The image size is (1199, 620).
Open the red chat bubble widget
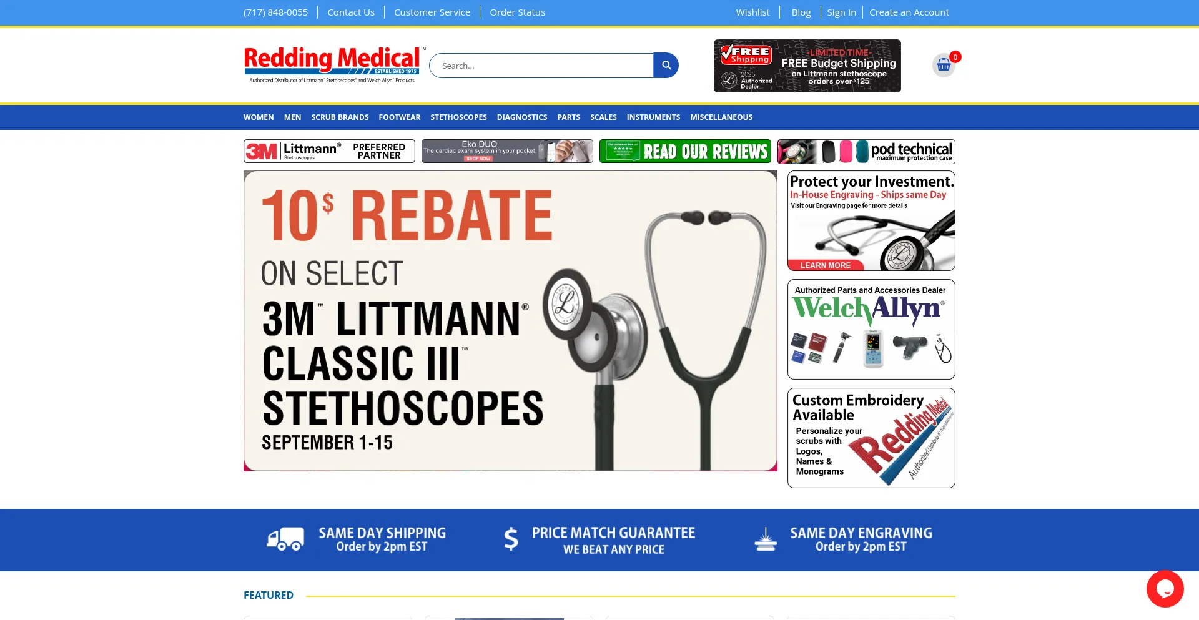pyautogui.click(x=1165, y=589)
